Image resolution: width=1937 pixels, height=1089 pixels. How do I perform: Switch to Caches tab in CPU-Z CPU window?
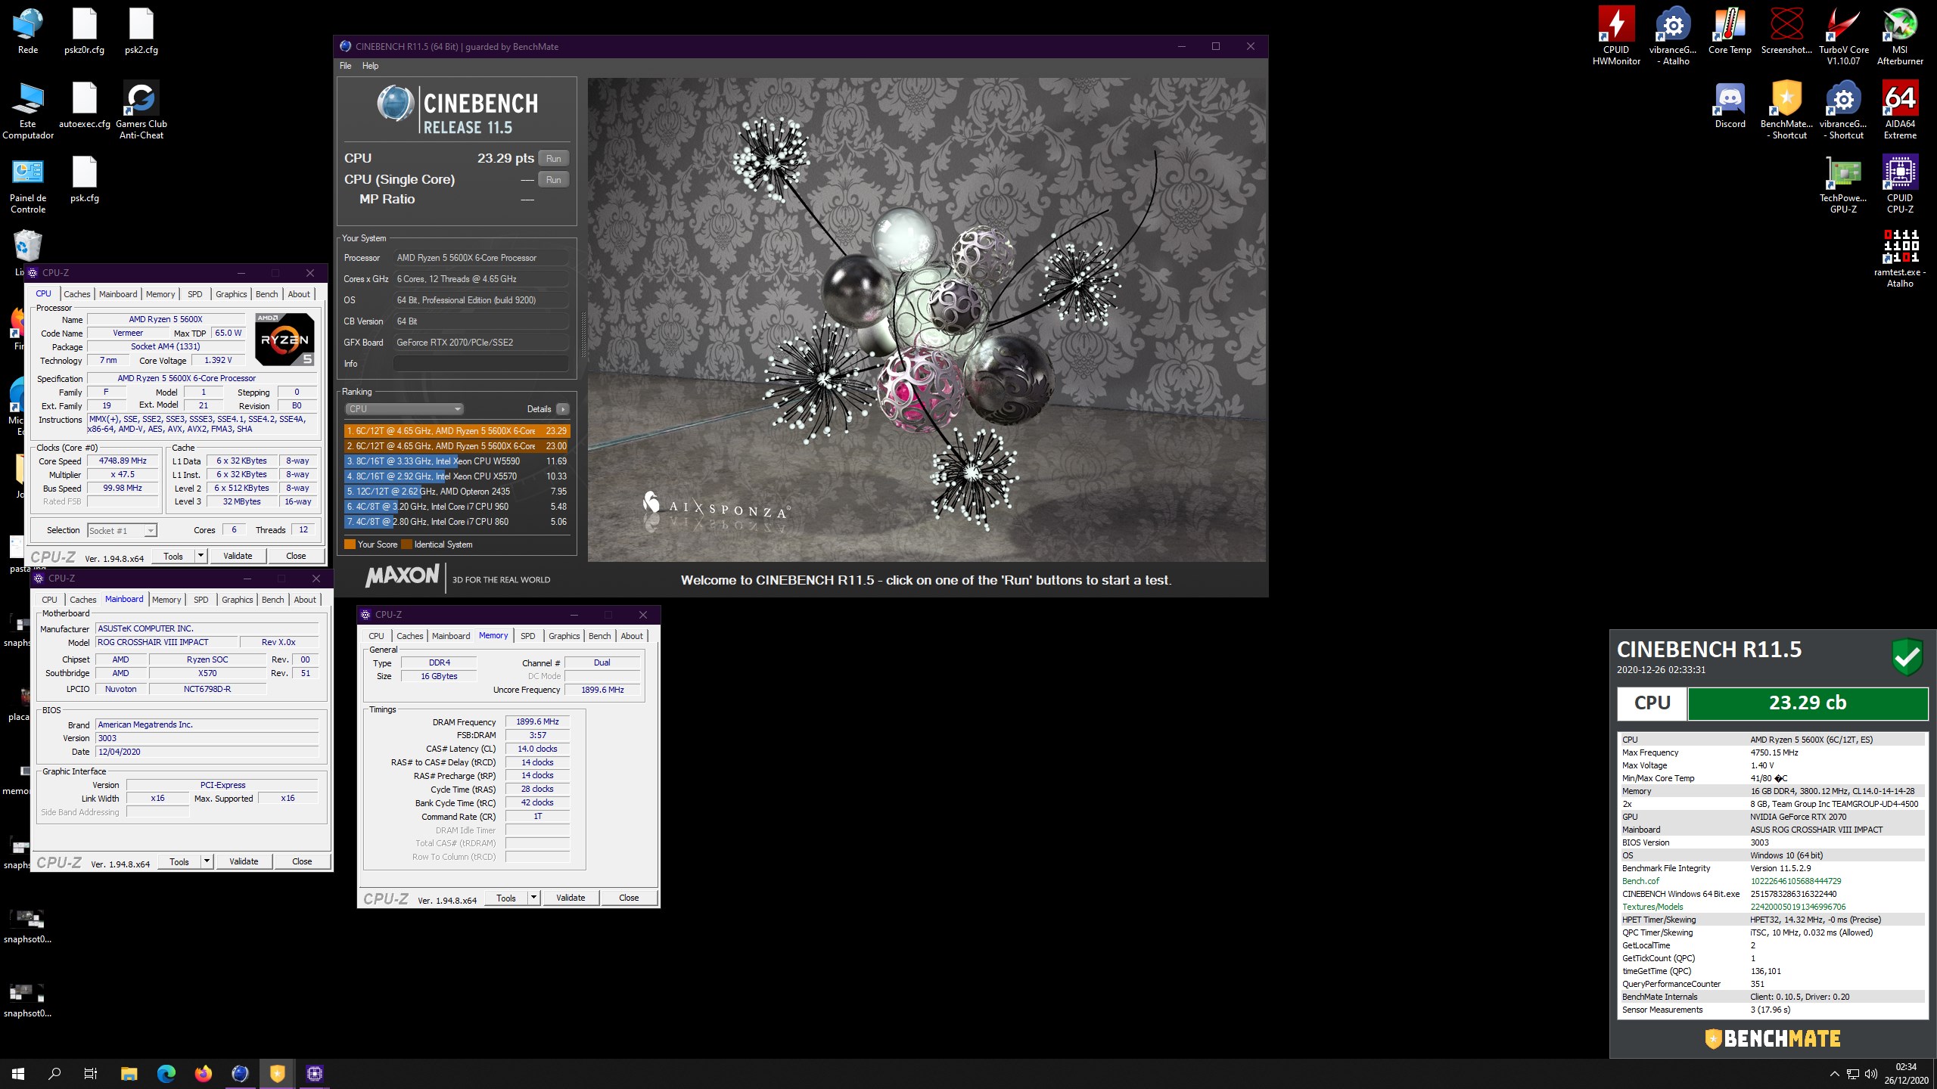pyautogui.click(x=76, y=294)
